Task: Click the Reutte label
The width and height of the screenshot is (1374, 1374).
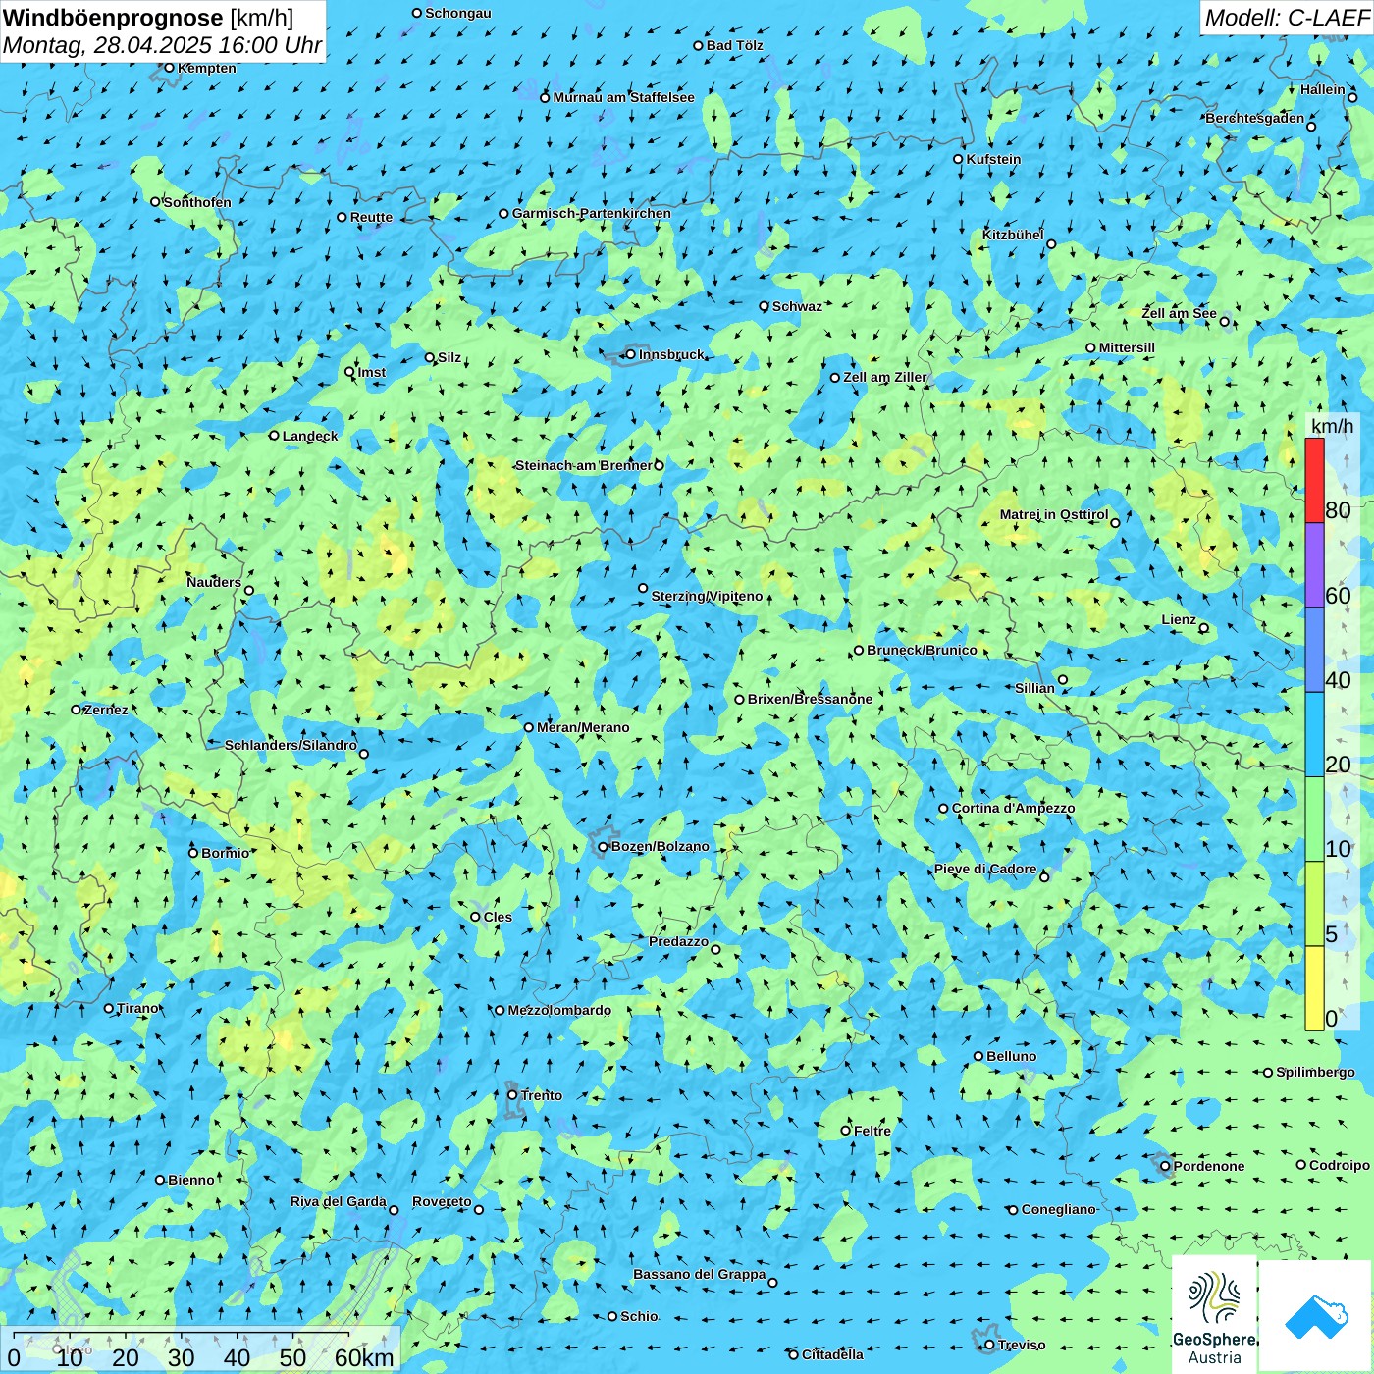Action: click(x=371, y=217)
